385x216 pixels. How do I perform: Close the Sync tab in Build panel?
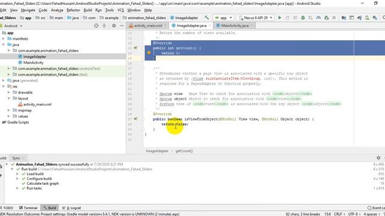coord(23,158)
